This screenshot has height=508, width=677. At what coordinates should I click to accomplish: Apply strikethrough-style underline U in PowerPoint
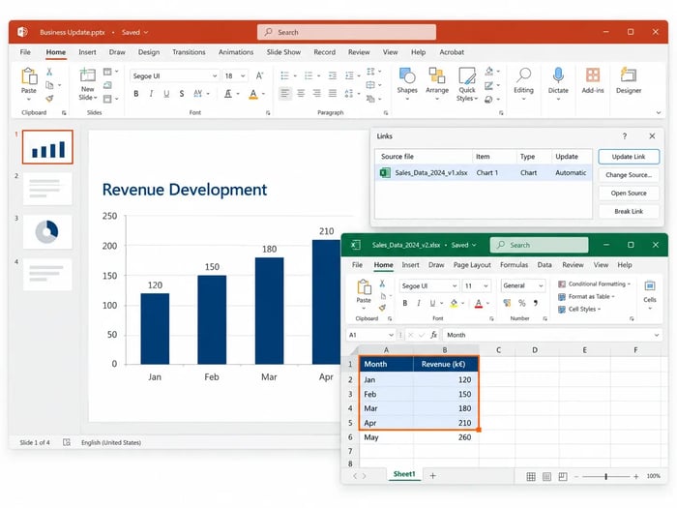[166, 94]
